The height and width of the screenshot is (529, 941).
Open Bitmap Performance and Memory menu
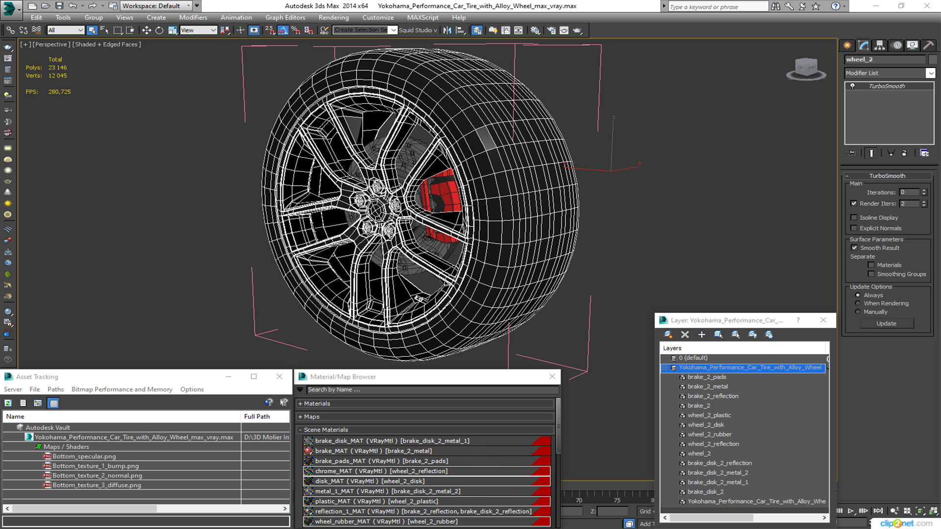pyautogui.click(x=122, y=389)
